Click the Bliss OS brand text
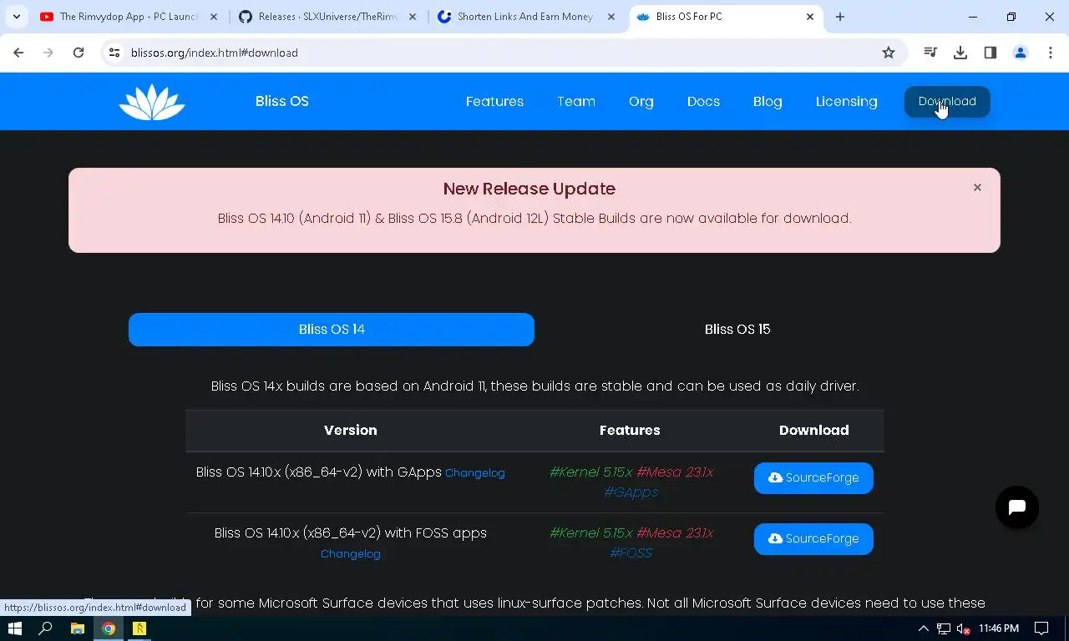This screenshot has height=641, width=1069. click(x=282, y=101)
